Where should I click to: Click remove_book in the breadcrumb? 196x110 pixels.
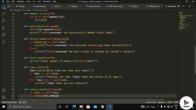(42, 10)
